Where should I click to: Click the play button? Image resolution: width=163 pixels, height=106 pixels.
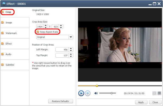click(x=81, y=93)
